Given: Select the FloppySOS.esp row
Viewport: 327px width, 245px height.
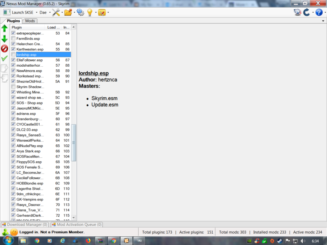Looking at the screenshot, I should pyautogui.click(x=41, y=162).
